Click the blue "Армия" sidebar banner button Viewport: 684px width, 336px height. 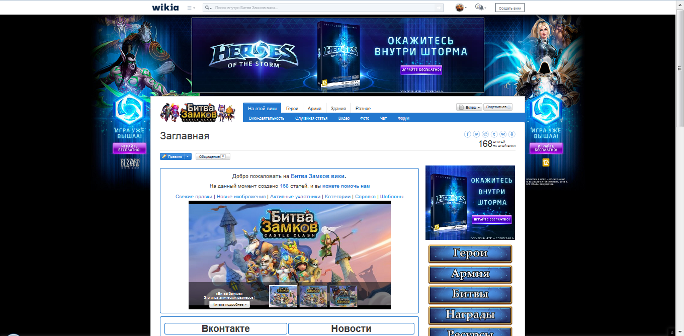tap(470, 275)
